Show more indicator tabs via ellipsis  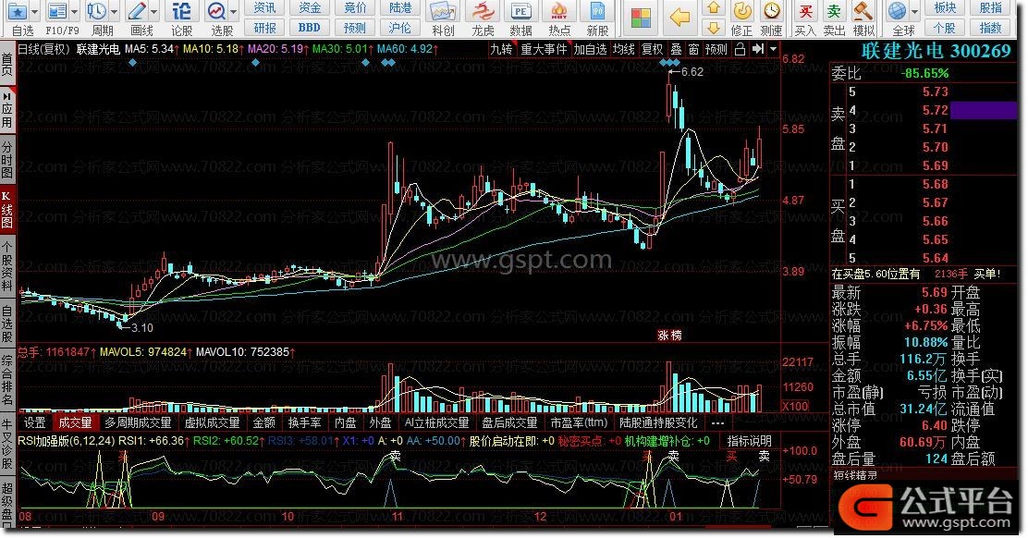717,423
